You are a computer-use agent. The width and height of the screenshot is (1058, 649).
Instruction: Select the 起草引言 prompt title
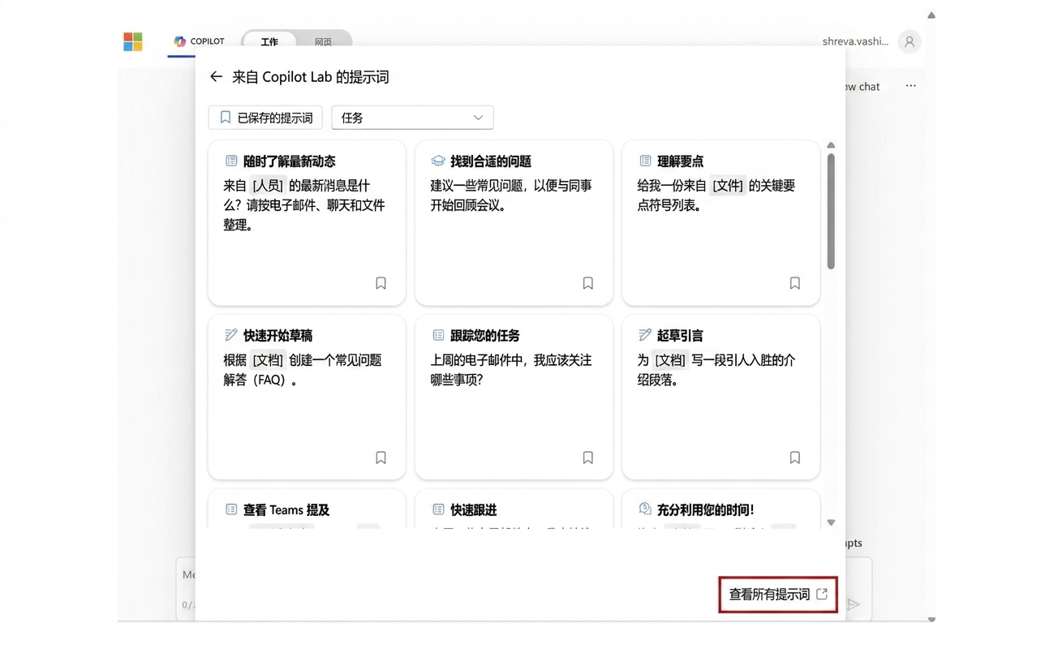coord(681,335)
